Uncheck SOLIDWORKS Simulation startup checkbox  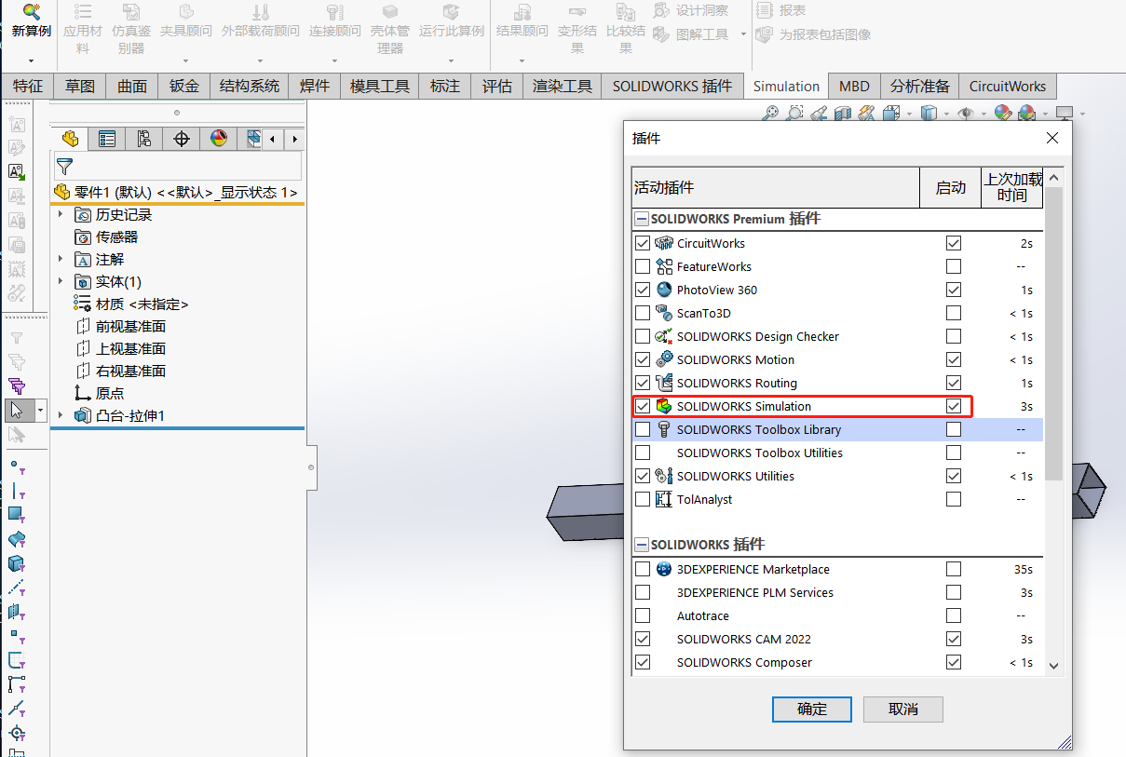click(x=953, y=406)
